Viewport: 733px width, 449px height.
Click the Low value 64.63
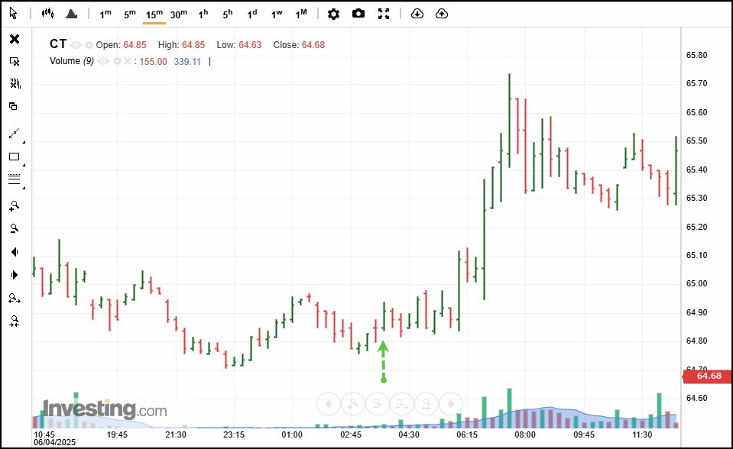click(250, 45)
